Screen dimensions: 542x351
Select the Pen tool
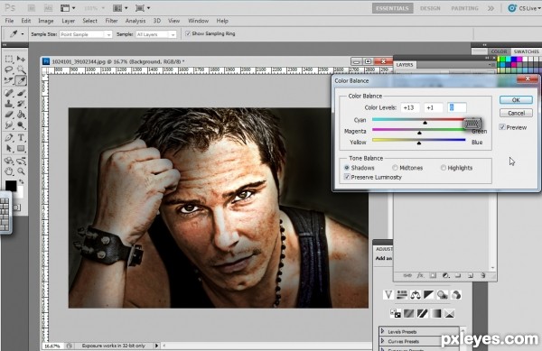[x=9, y=138]
